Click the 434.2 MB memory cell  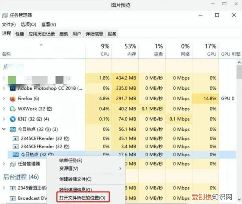pos(126,78)
